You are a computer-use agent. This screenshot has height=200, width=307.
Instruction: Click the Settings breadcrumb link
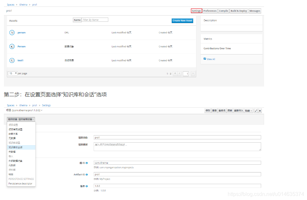pyautogui.click(x=47, y=105)
